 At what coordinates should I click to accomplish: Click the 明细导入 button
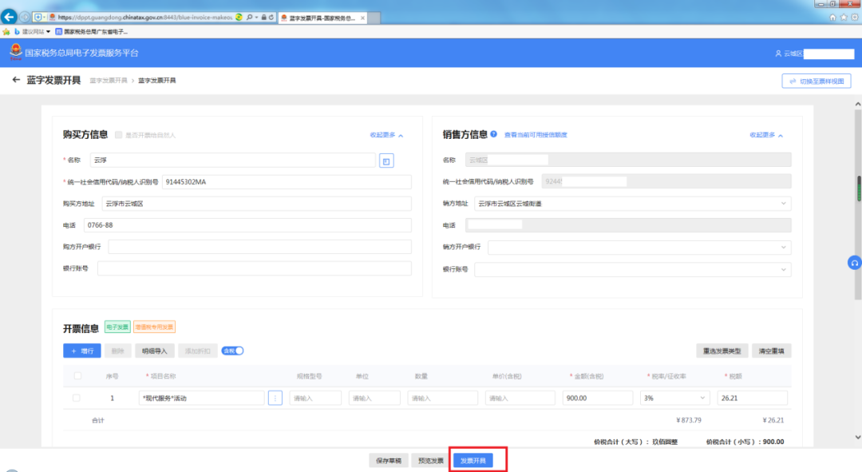click(x=155, y=351)
